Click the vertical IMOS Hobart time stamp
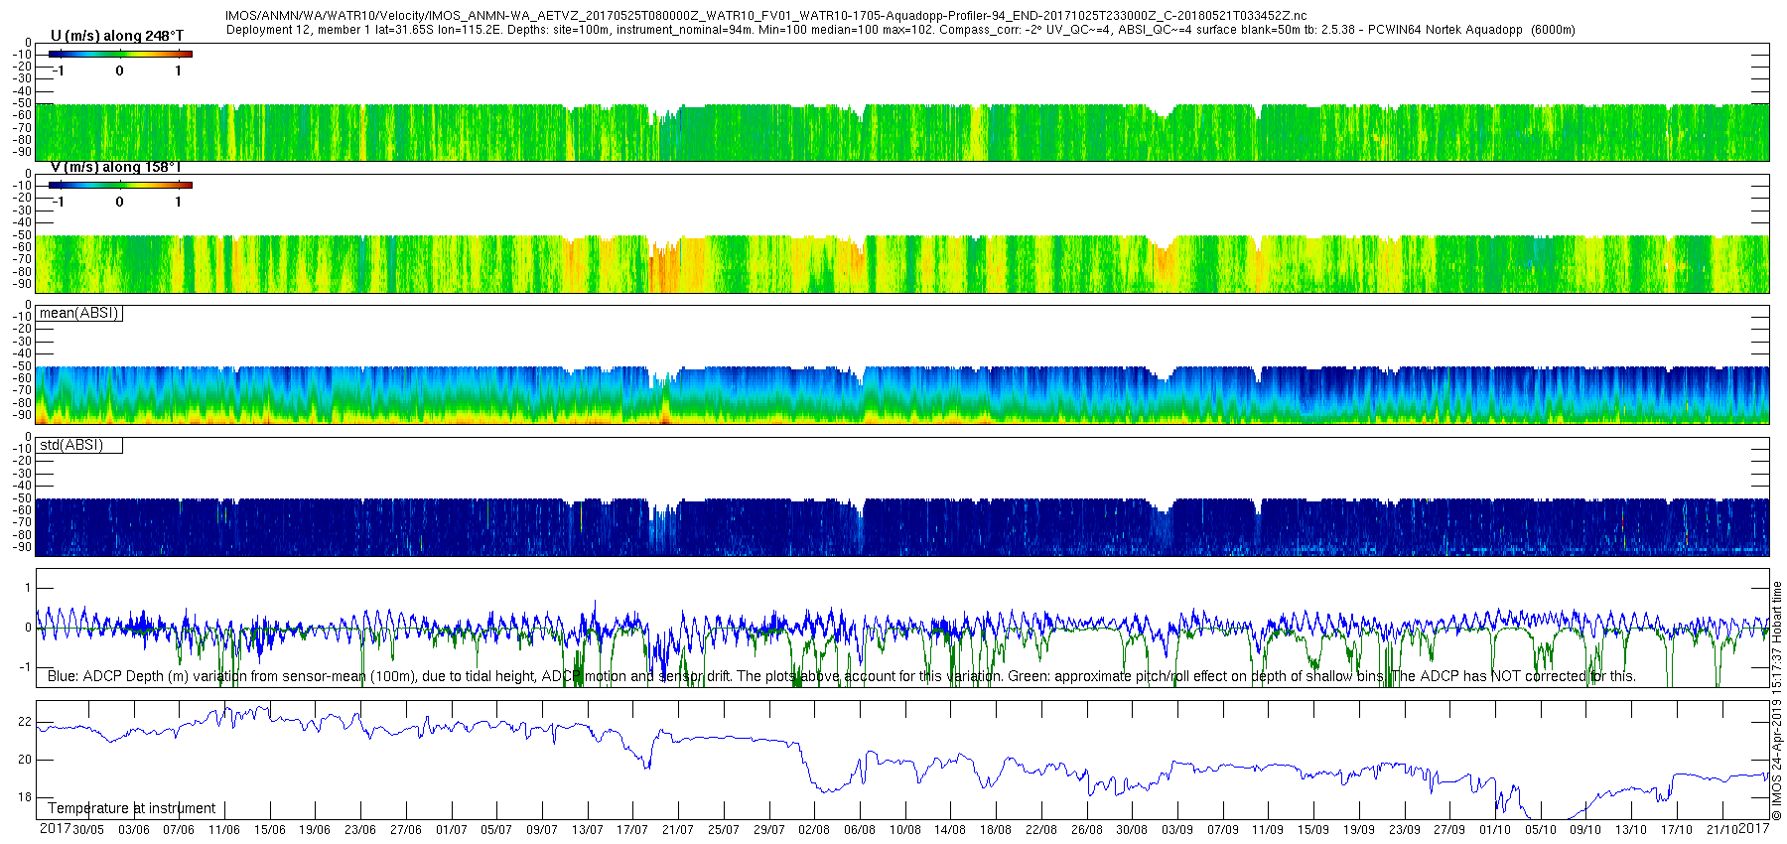 (1777, 700)
